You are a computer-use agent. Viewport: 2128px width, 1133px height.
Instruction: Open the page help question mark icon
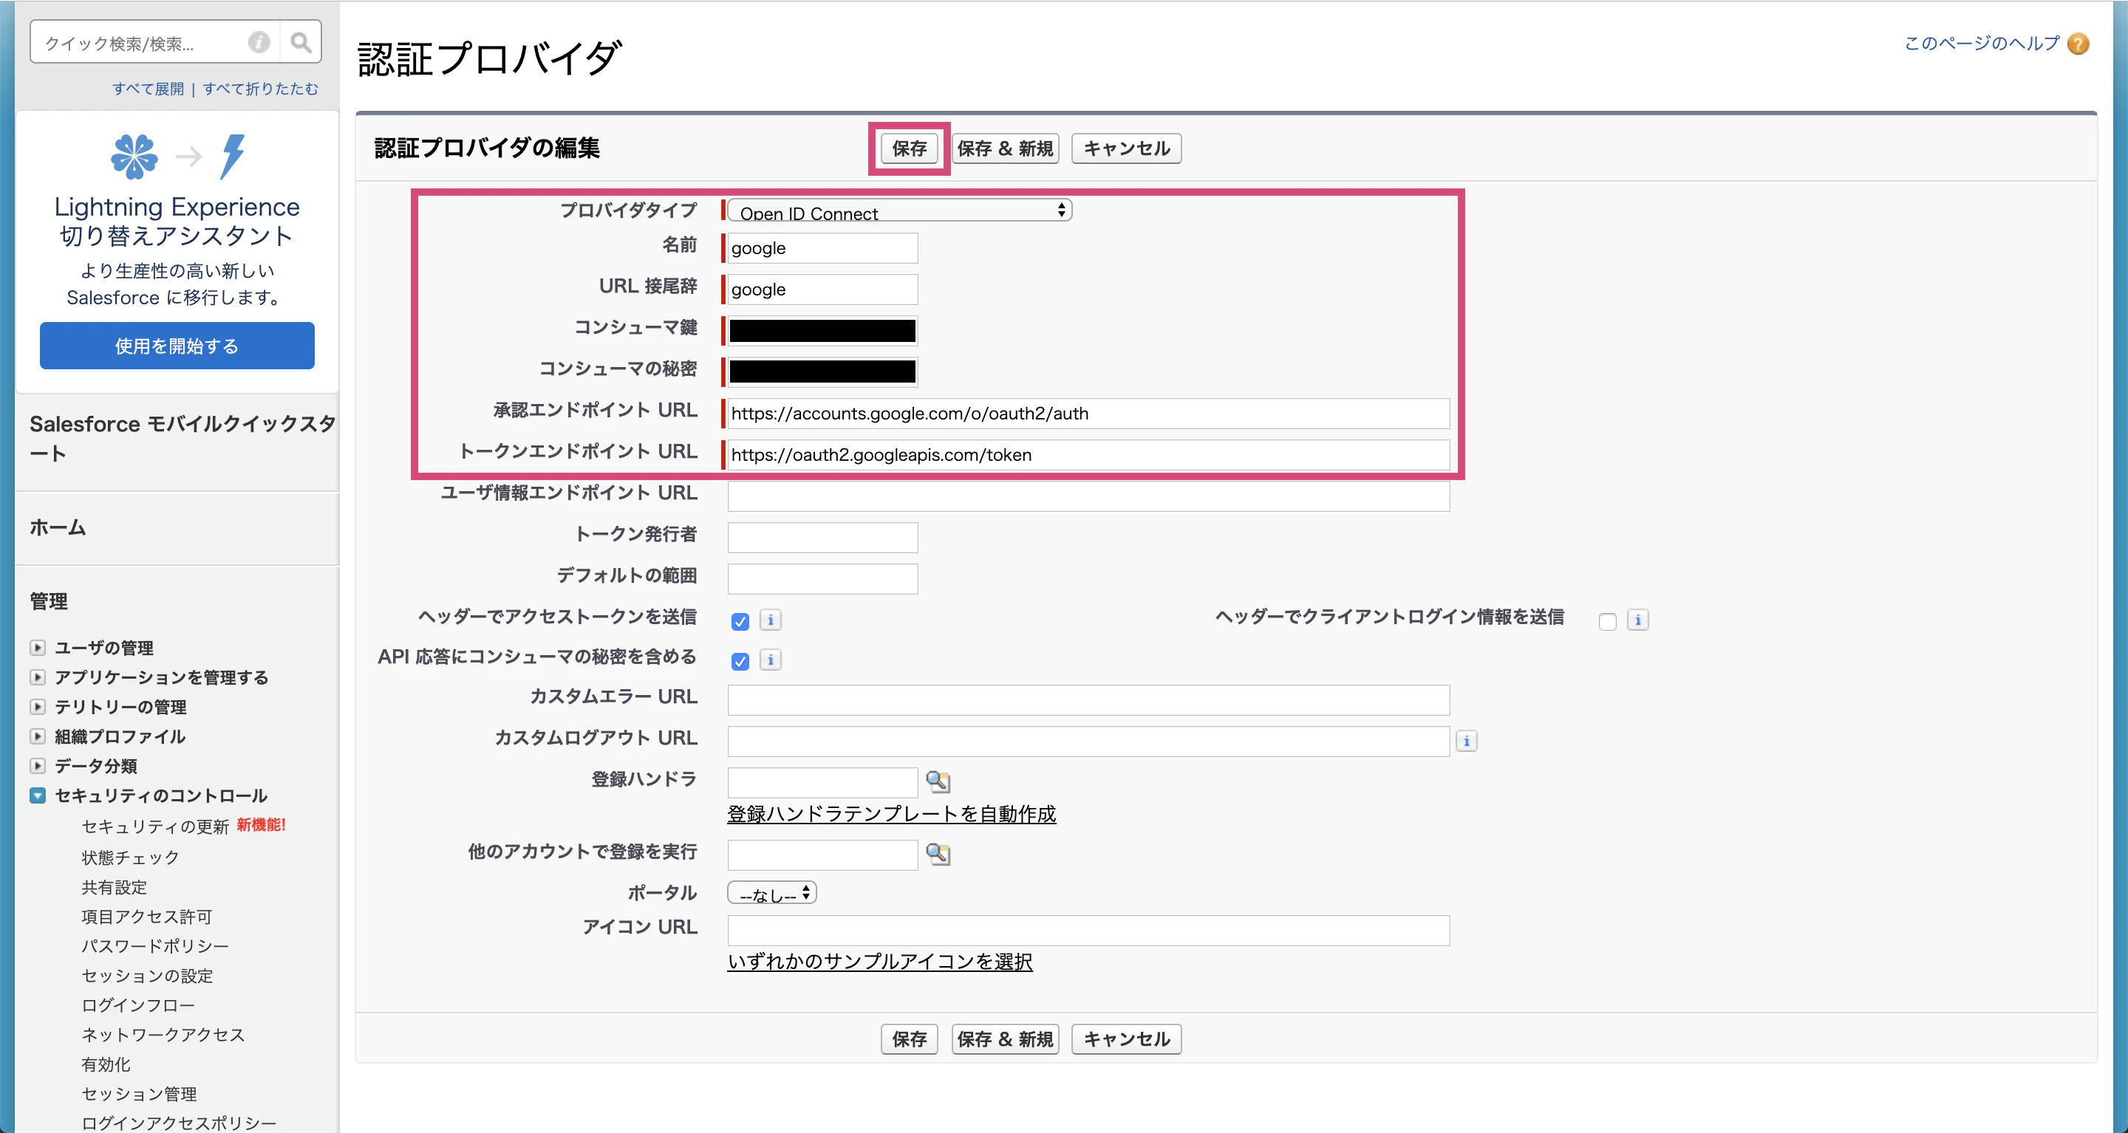click(2078, 44)
